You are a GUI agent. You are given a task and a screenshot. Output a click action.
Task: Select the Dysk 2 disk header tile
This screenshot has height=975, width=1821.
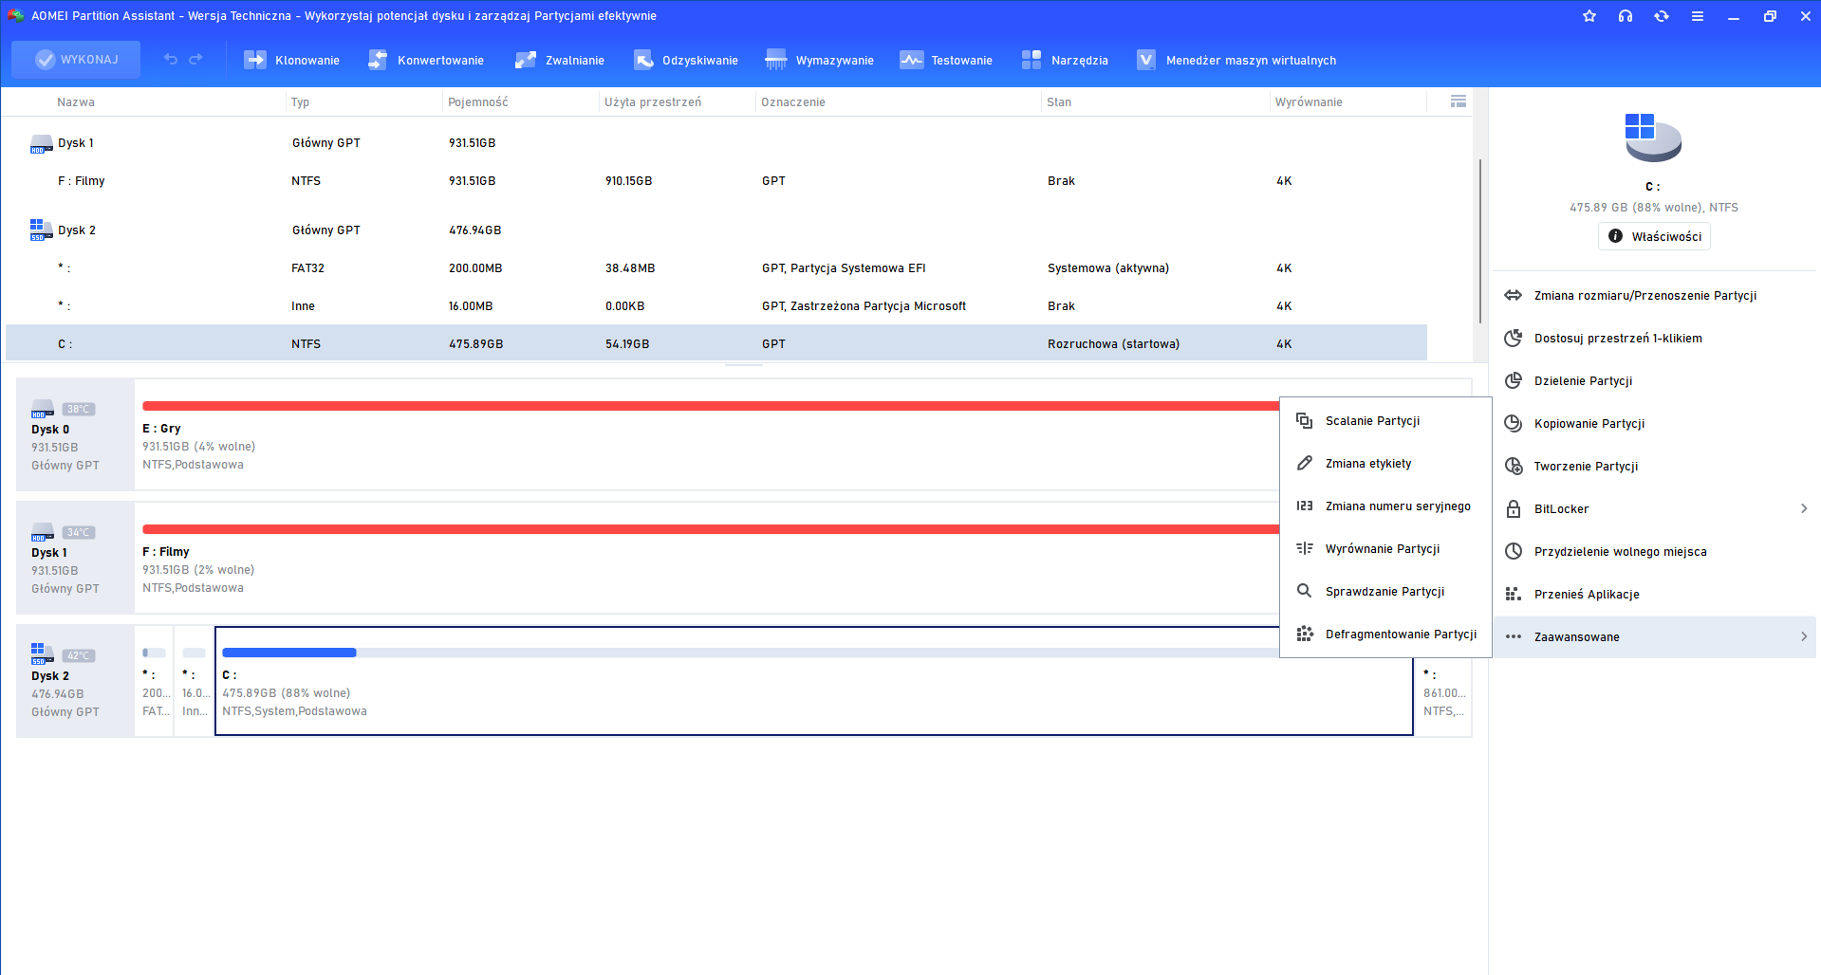click(75, 681)
